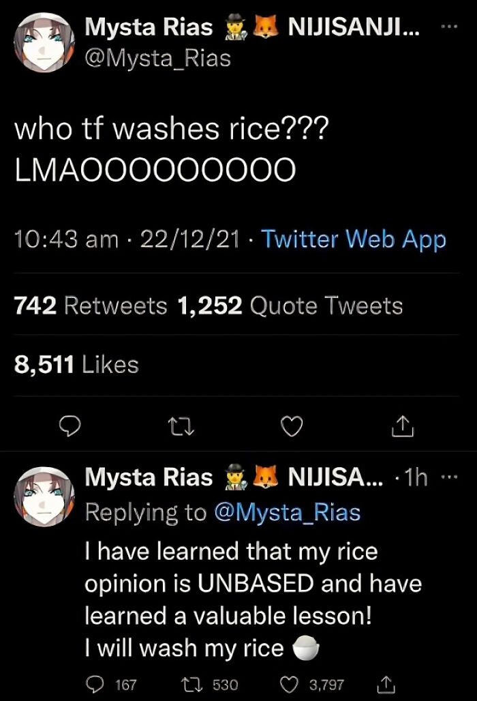The height and width of the screenshot is (701, 477).
Task: Retweet the rice tweet
Action: coord(181,426)
